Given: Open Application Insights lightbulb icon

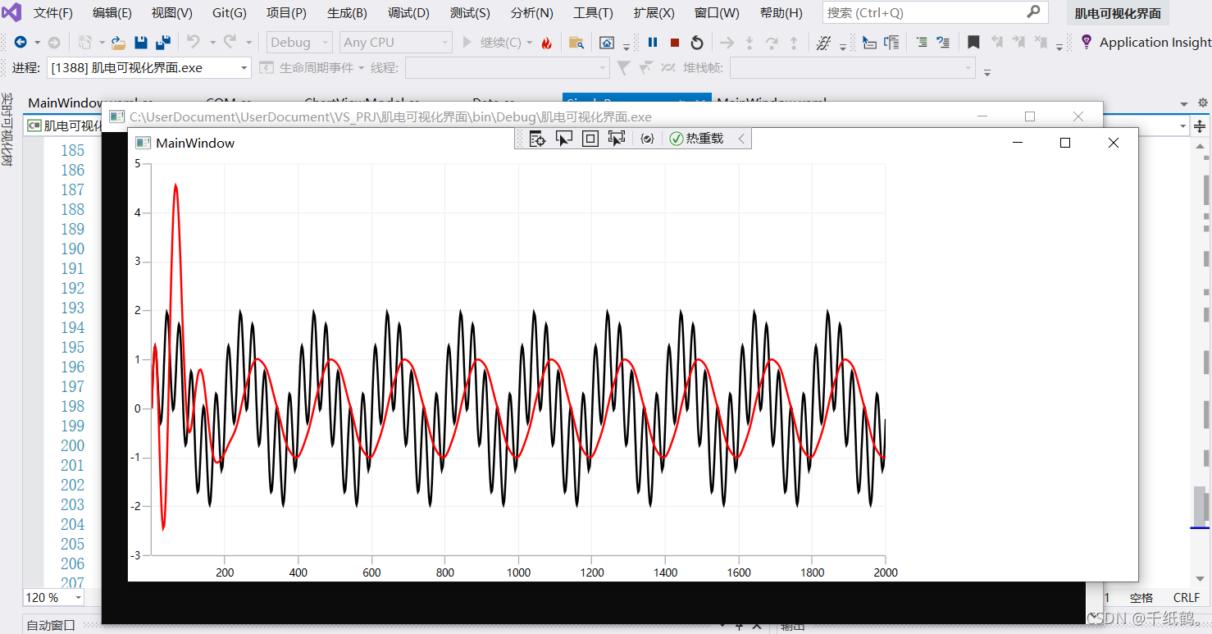Looking at the screenshot, I should tap(1087, 42).
